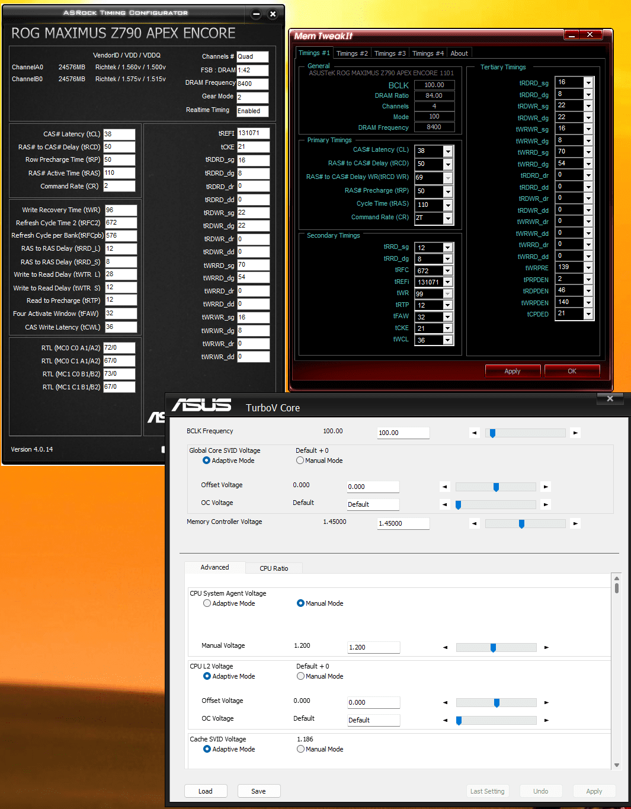Open CAS# Latency (CL) dropdown in Mem TweakIt
Image resolution: width=631 pixels, height=809 pixels.
coord(448,151)
